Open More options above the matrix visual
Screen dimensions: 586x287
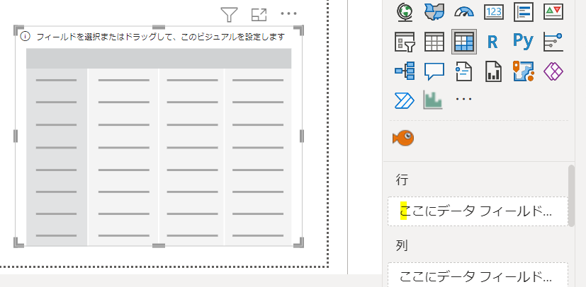point(288,14)
